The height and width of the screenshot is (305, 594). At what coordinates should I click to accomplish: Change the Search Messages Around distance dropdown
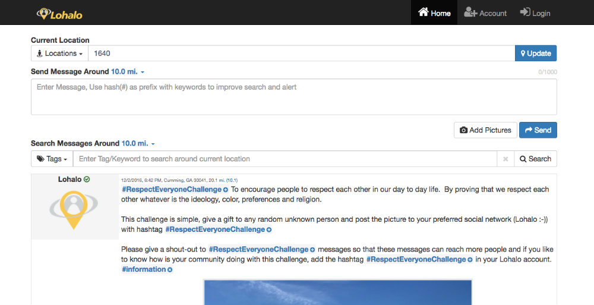tap(138, 143)
